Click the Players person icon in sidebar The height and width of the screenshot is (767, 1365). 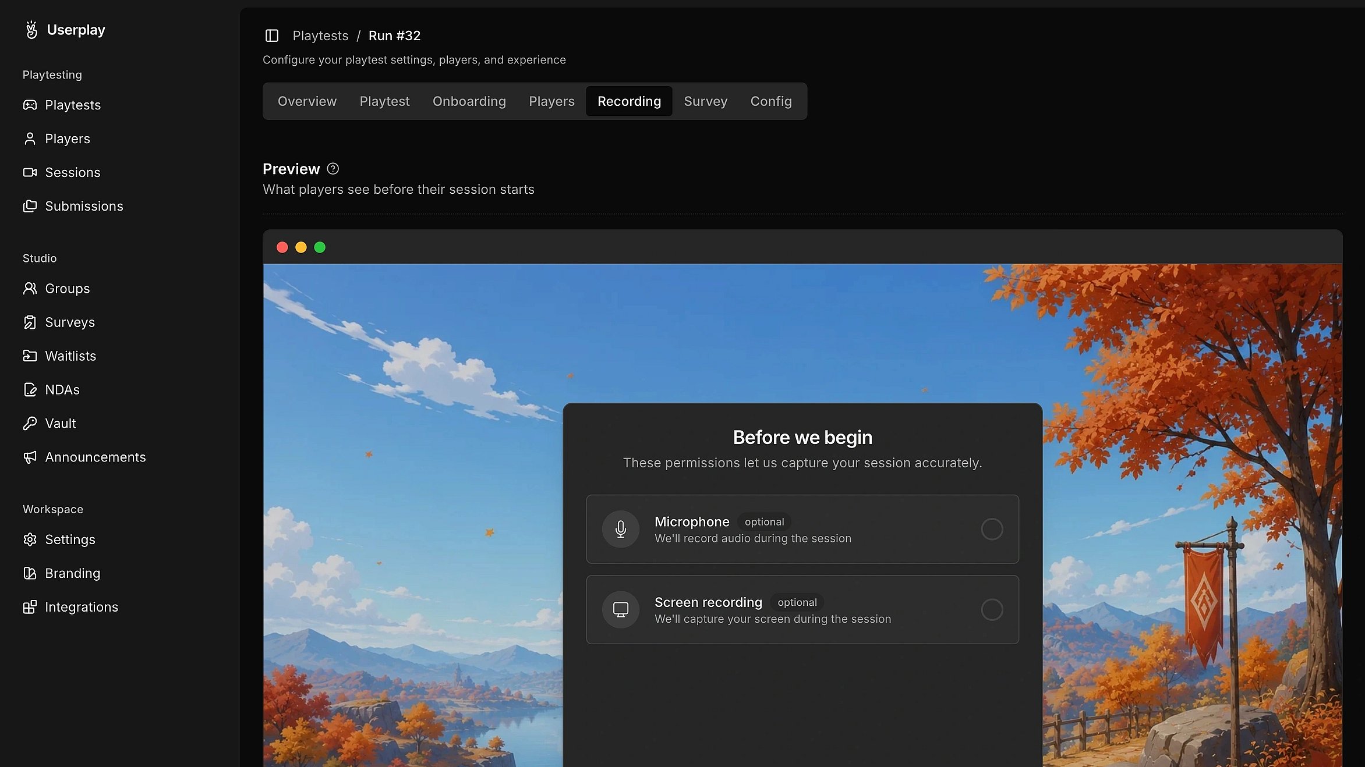click(30, 139)
